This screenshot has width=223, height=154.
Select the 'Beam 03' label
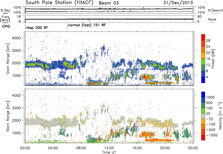(109, 3)
